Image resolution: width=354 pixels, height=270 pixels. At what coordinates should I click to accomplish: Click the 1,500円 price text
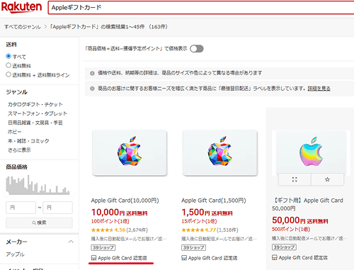(195, 213)
